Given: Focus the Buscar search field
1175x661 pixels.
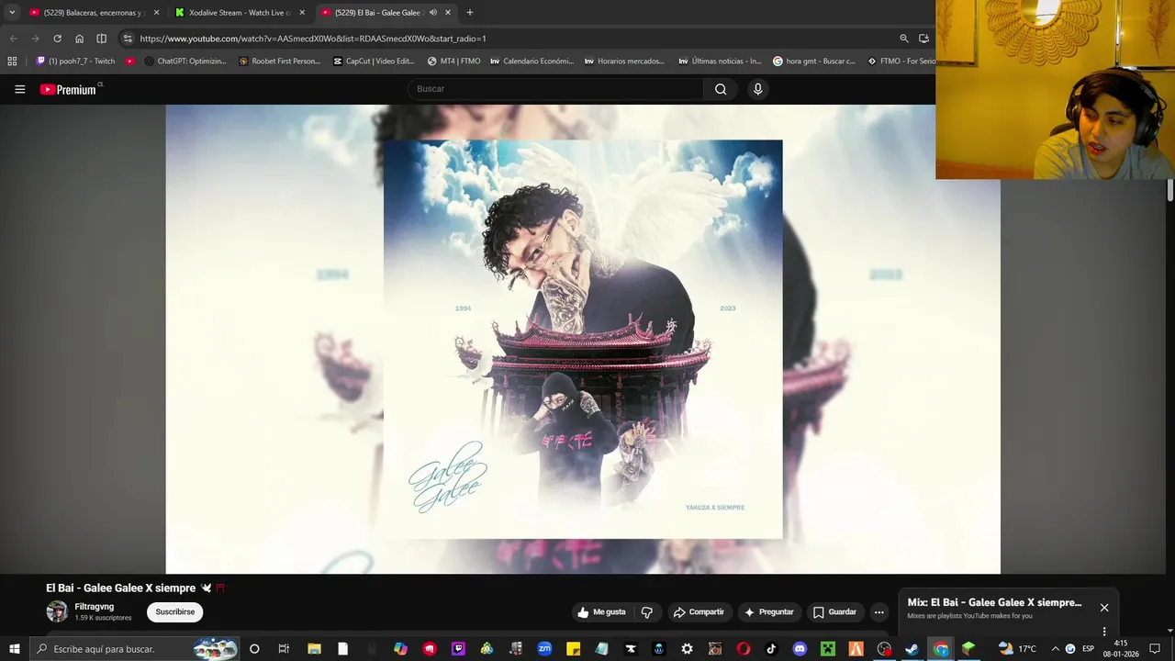Looking at the screenshot, I should pyautogui.click(x=555, y=89).
